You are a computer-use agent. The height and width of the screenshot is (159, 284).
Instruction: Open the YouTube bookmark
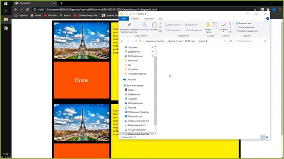[50, 15]
